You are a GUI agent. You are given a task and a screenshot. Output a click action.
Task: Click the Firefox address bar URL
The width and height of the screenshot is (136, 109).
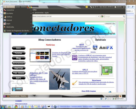42,16
